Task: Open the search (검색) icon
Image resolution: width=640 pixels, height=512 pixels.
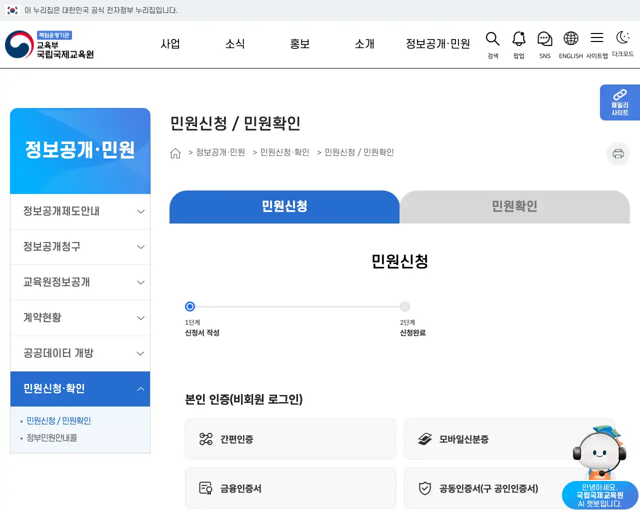Action: 492,45
